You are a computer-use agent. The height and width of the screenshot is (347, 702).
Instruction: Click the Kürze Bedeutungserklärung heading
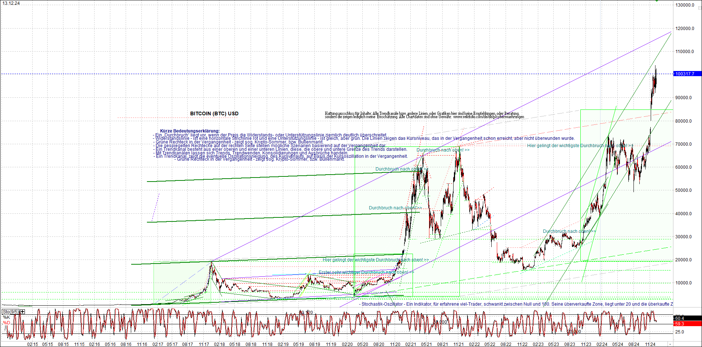[x=190, y=131]
